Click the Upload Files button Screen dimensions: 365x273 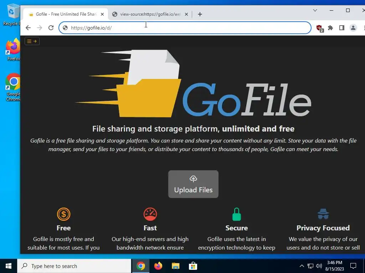(x=193, y=184)
